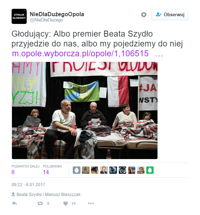Retweet this post via retweet icon
200x215 pixels.
(40, 203)
